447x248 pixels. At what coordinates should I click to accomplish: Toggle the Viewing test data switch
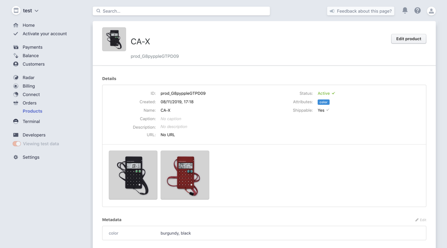point(17,143)
